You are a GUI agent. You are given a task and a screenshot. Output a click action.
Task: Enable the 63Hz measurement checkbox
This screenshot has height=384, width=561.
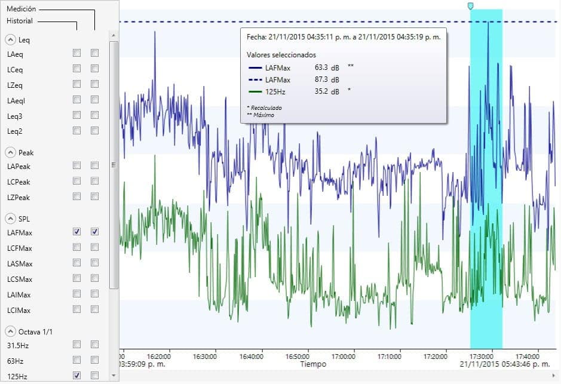point(76,361)
